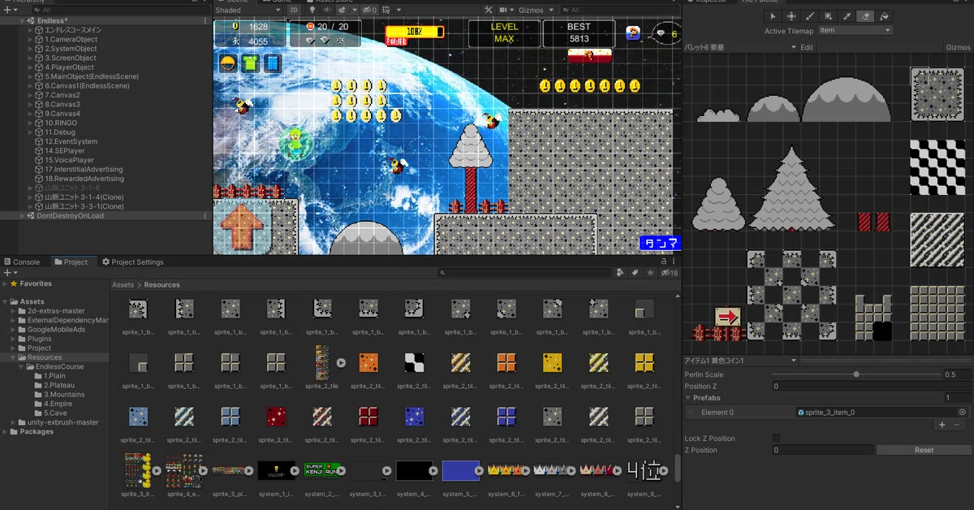Click the Assets breadcrumb link
Viewport: 974px width, 510px height.
click(123, 285)
